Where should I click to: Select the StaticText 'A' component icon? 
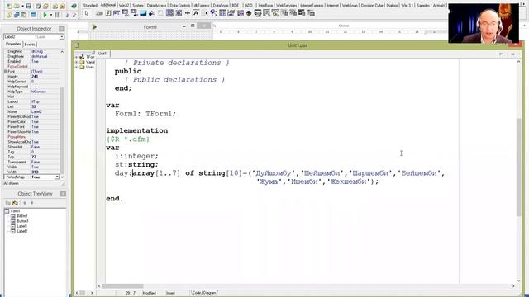pos(196,13)
